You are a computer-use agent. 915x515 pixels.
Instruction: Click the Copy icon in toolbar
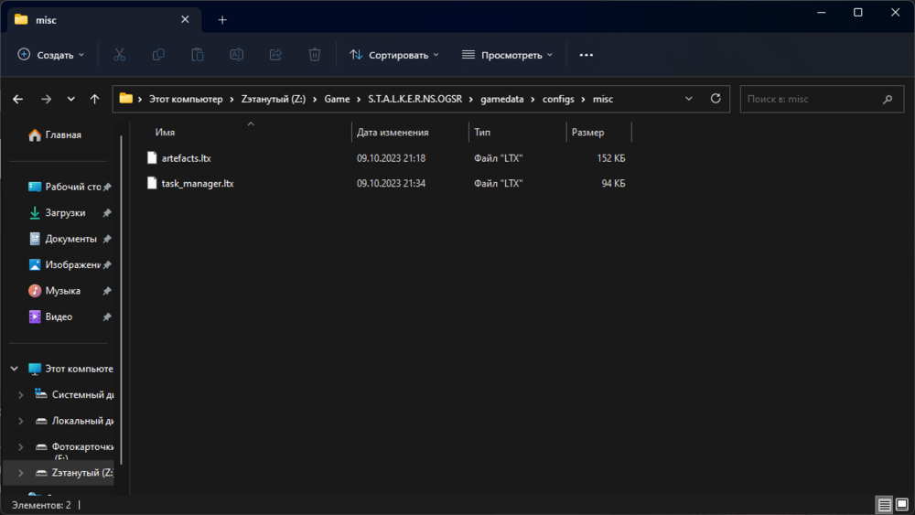158,55
